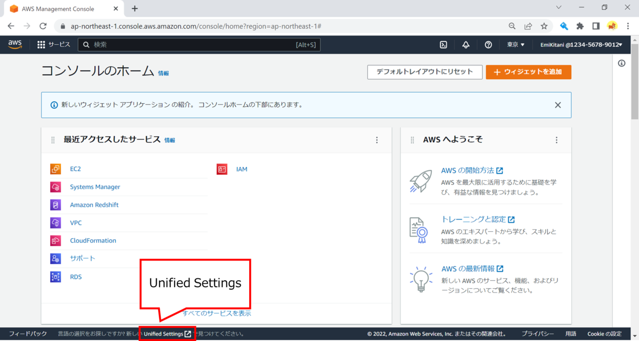Click the サービス menu label
This screenshot has width=639, height=341.
pyautogui.click(x=59, y=45)
